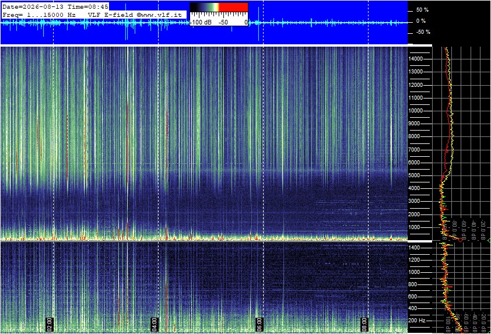491x334 pixels.
Task: Click '-60.0 dB' in the lower spectrum plot
Action: tap(466, 323)
